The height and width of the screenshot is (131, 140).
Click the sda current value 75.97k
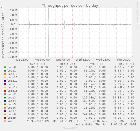(x=31, y=121)
